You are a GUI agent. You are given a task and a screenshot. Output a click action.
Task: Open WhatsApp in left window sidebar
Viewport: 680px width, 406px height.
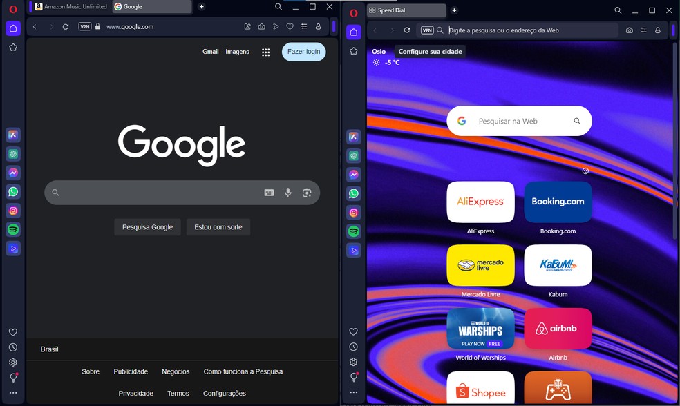point(13,191)
